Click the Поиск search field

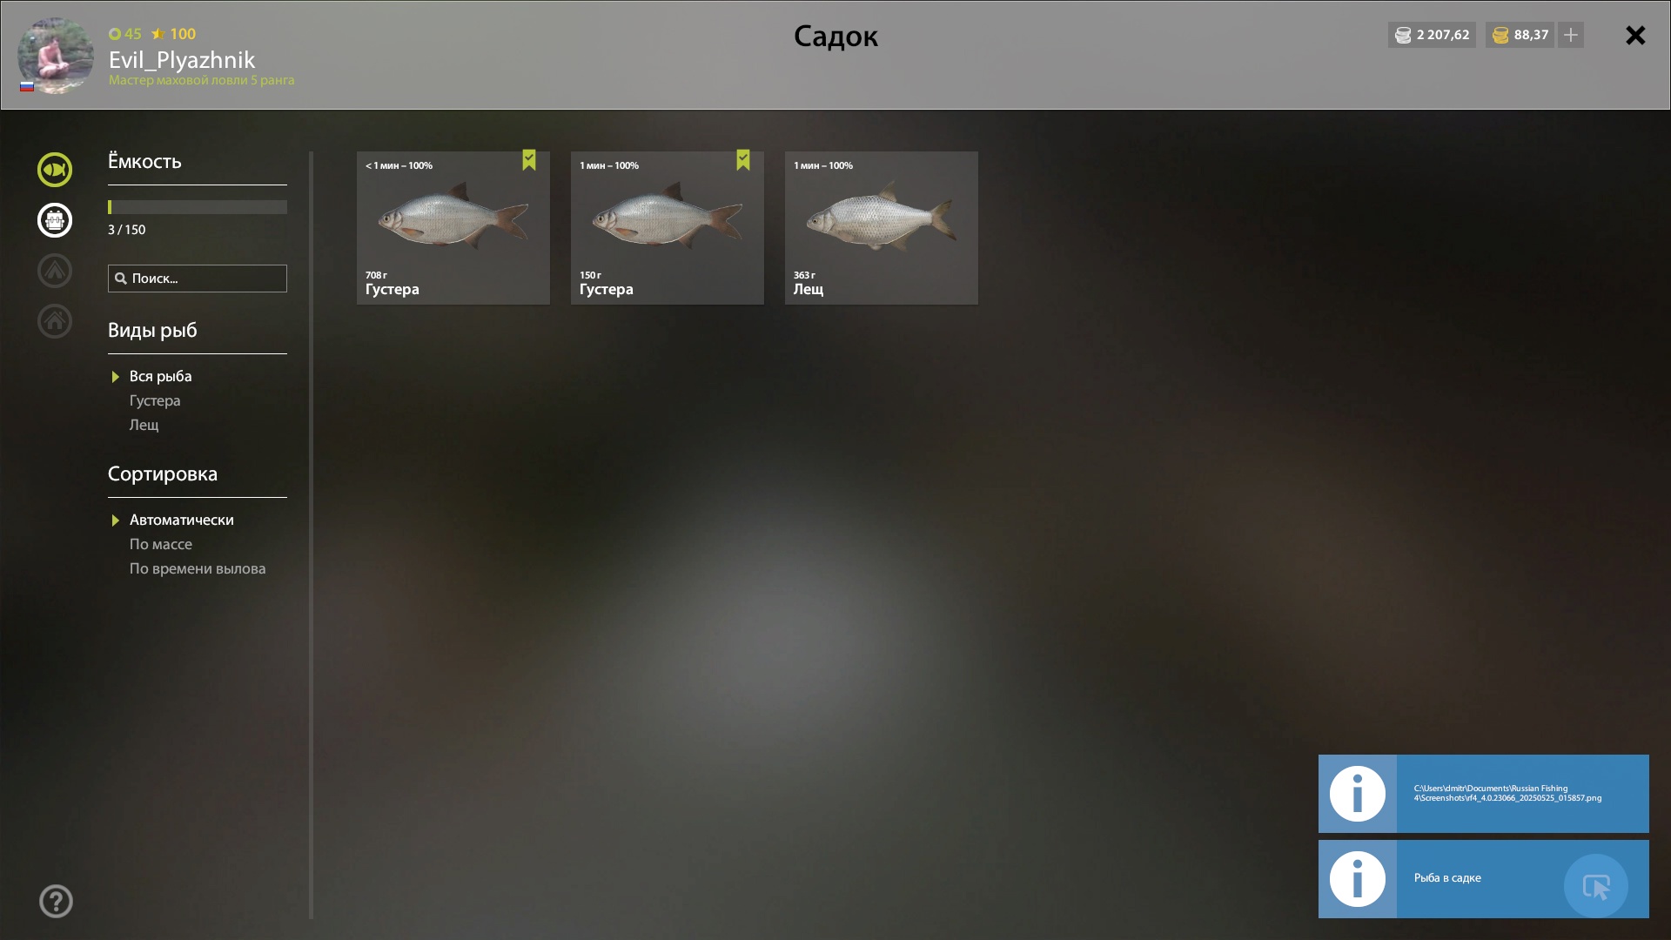click(x=198, y=279)
